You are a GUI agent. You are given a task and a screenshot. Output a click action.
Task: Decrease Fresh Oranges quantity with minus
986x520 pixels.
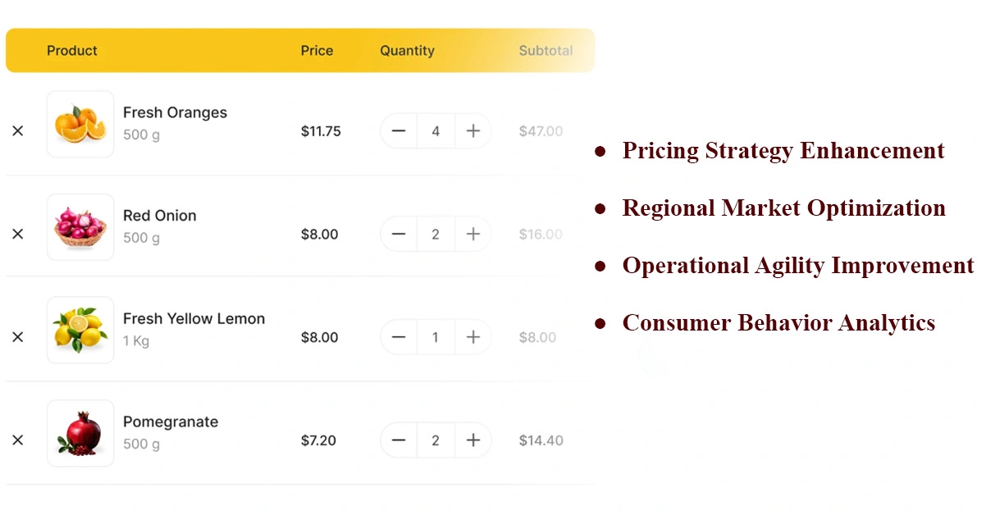pos(399,131)
